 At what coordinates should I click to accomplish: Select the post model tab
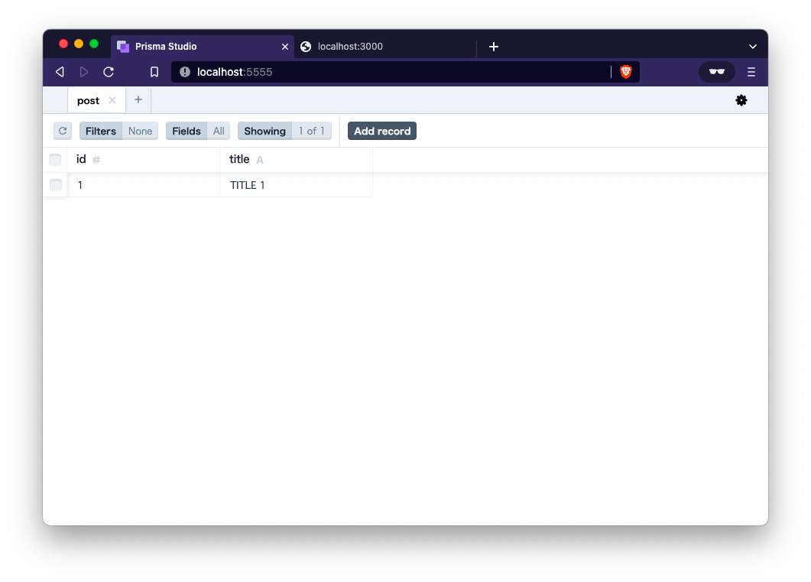(96, 100)
